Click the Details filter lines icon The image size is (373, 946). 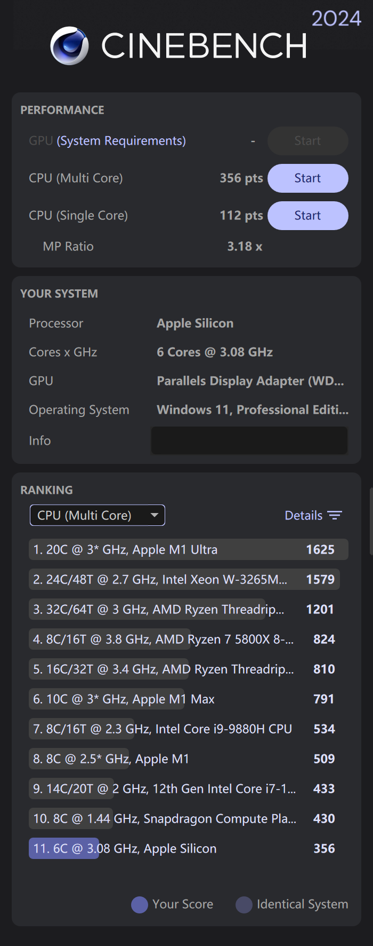(x=335, y=515)
